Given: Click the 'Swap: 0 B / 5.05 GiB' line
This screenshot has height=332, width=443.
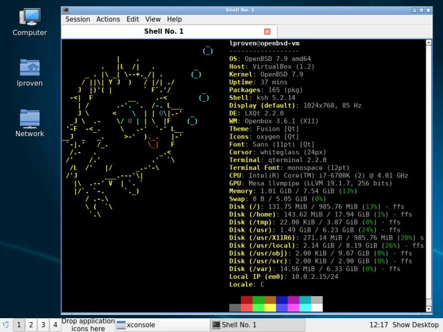Looking at the screenshot, I should tap(278, 199).
